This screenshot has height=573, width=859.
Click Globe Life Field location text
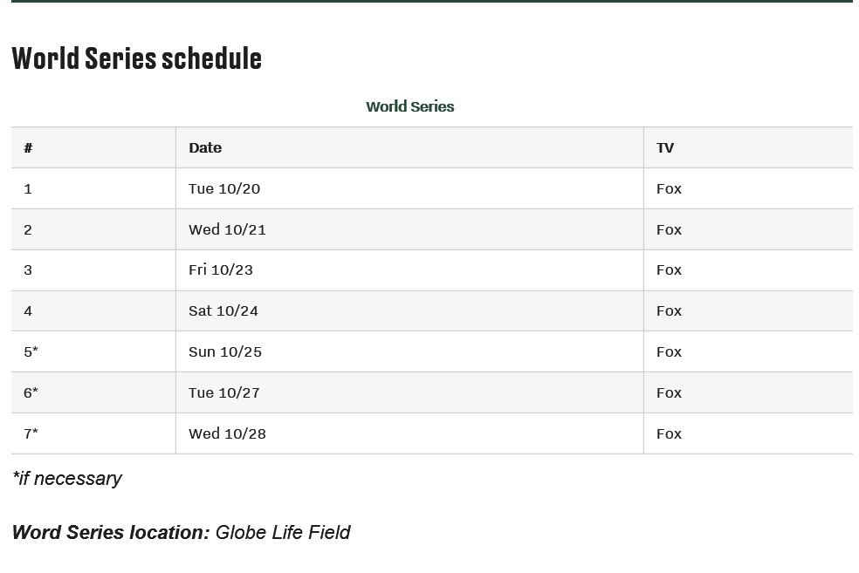[x=283, y=533]
